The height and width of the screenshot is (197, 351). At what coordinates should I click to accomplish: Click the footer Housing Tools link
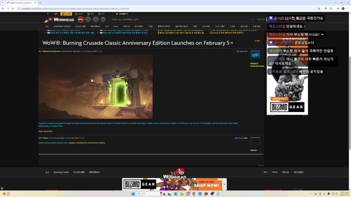click(61, 172)
